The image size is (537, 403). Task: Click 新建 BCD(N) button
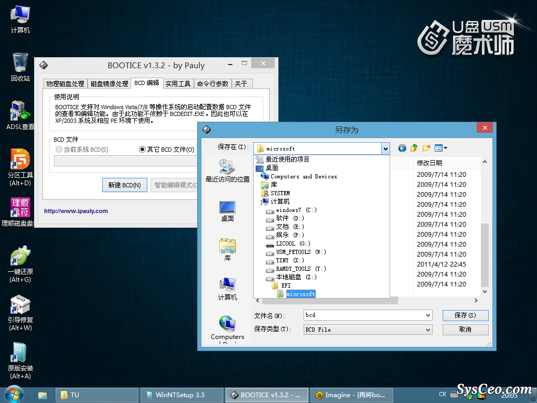tap(125, 185)
